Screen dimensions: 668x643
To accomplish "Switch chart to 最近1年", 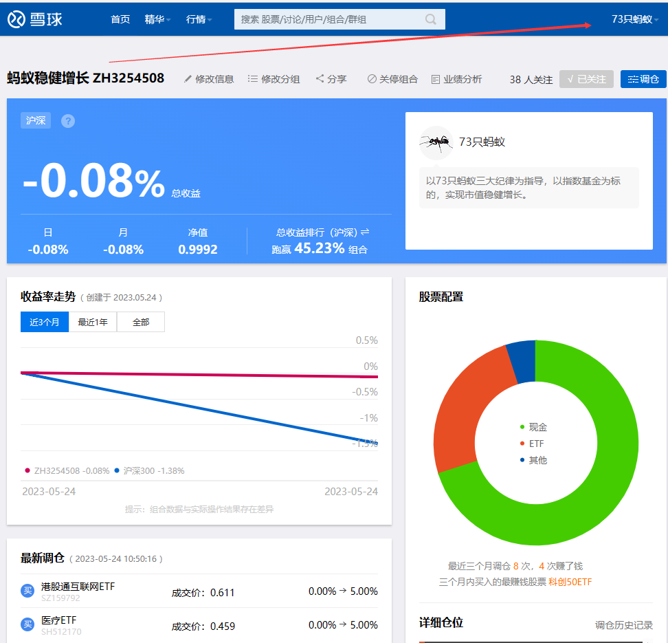I will 93,322.
